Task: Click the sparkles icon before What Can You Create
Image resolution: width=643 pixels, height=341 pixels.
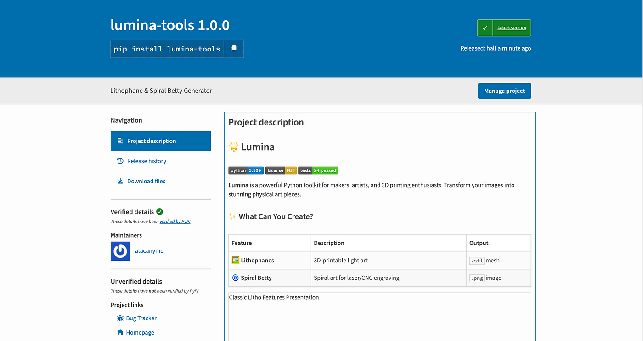Action: pos(233,216)
